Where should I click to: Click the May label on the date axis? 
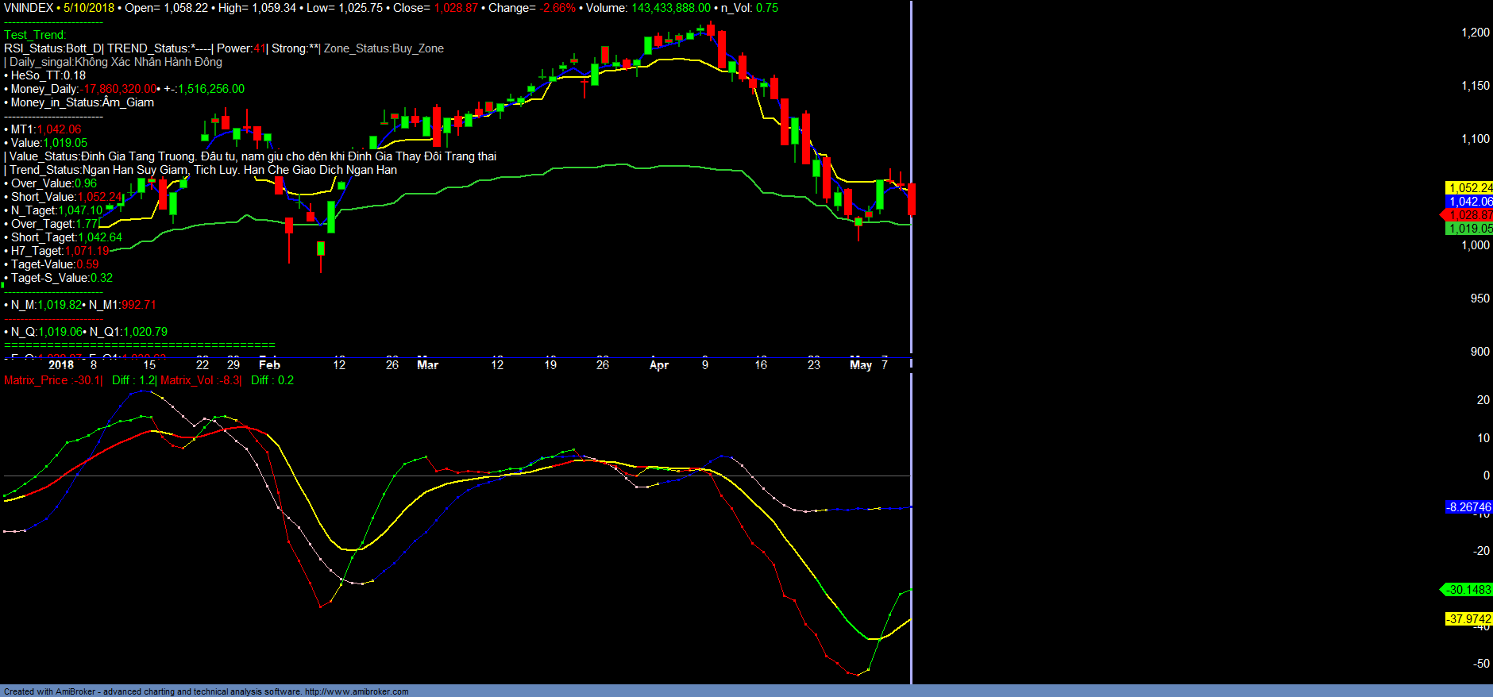click(860, 365)
